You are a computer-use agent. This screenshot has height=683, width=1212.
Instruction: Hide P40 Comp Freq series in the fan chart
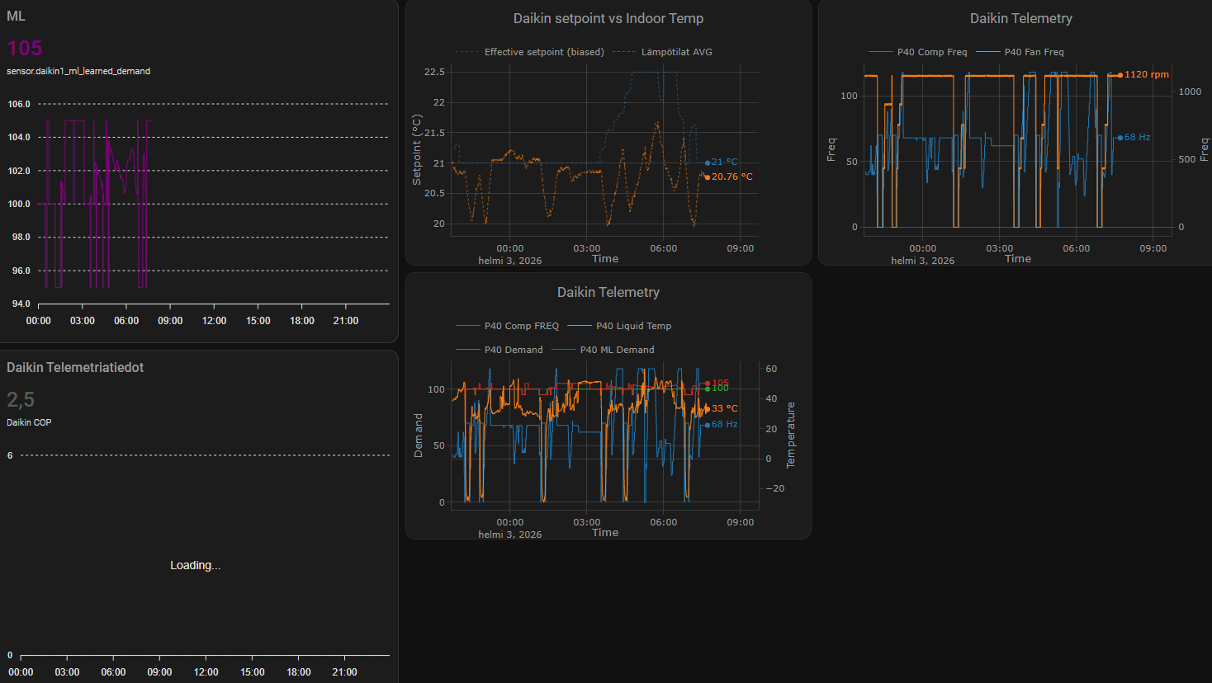pyautogui.click(x=931, y=52)
